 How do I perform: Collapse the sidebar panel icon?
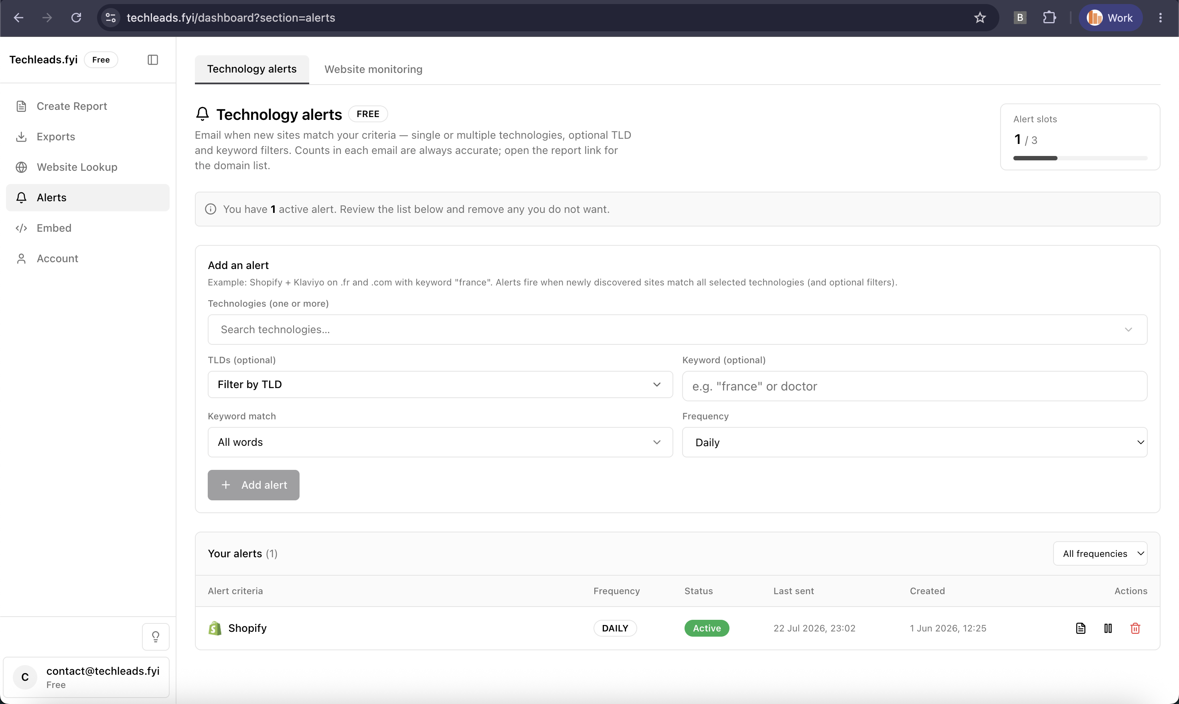[x=153, y=60]
